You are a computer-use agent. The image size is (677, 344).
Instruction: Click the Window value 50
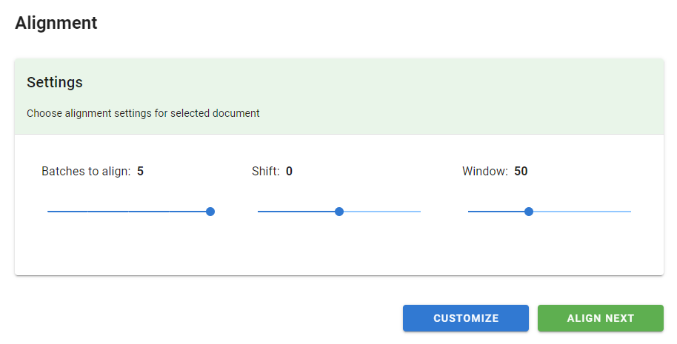[x=521, y=172]
